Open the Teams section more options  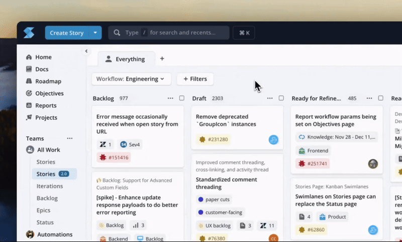coord(70,138)
